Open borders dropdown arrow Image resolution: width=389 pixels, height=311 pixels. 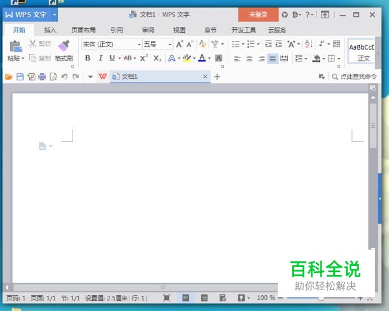click(x=339, y=59)
